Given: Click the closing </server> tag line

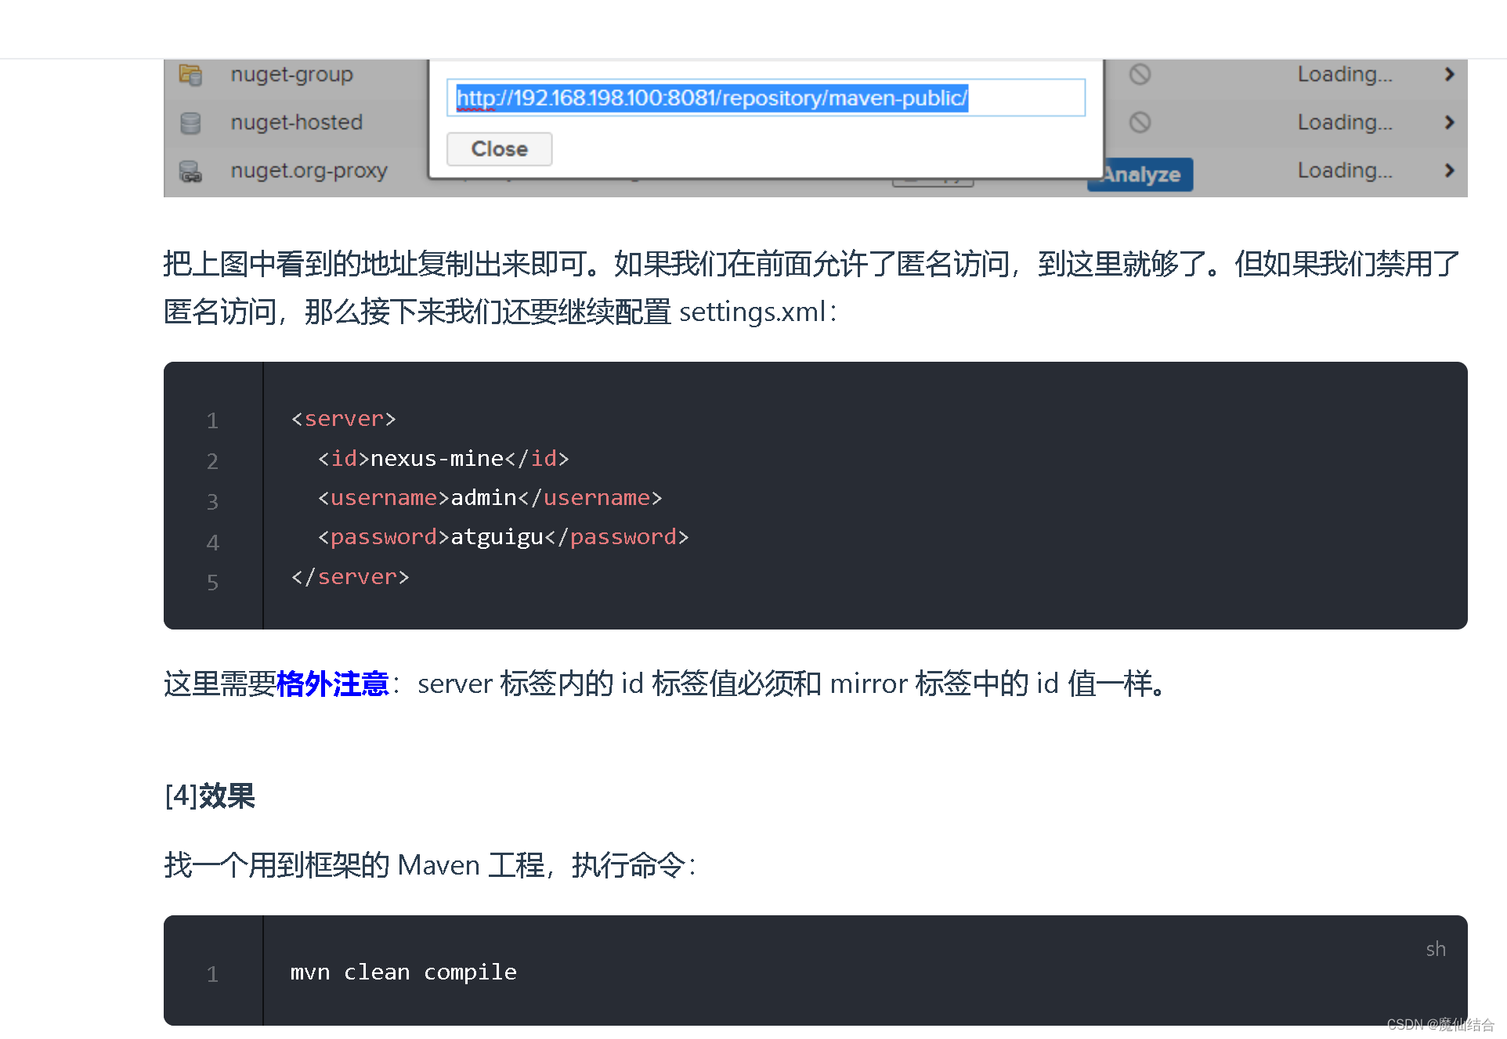Looking at the screenshot, I should pos(349,577).
